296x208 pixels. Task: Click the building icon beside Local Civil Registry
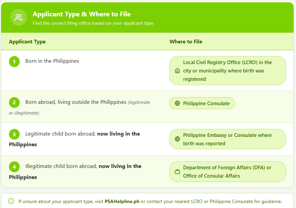coord(177,70)
